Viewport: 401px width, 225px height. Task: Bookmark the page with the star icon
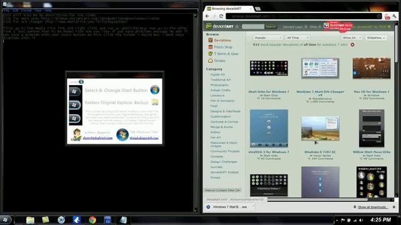[x=378, y=16]
